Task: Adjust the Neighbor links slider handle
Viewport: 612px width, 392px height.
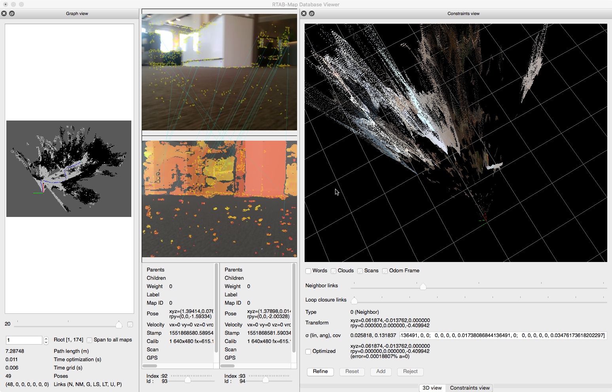Action: [x=423, y=286]
